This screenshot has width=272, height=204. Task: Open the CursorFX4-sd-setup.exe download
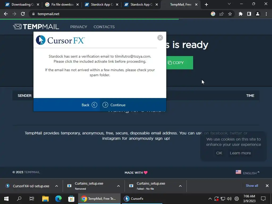coord(28,186)
